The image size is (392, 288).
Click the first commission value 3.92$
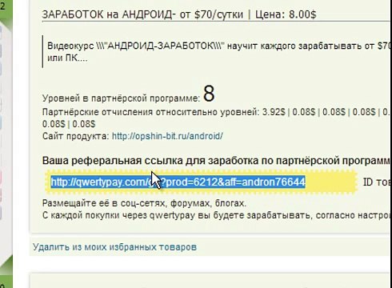(274, 112)
